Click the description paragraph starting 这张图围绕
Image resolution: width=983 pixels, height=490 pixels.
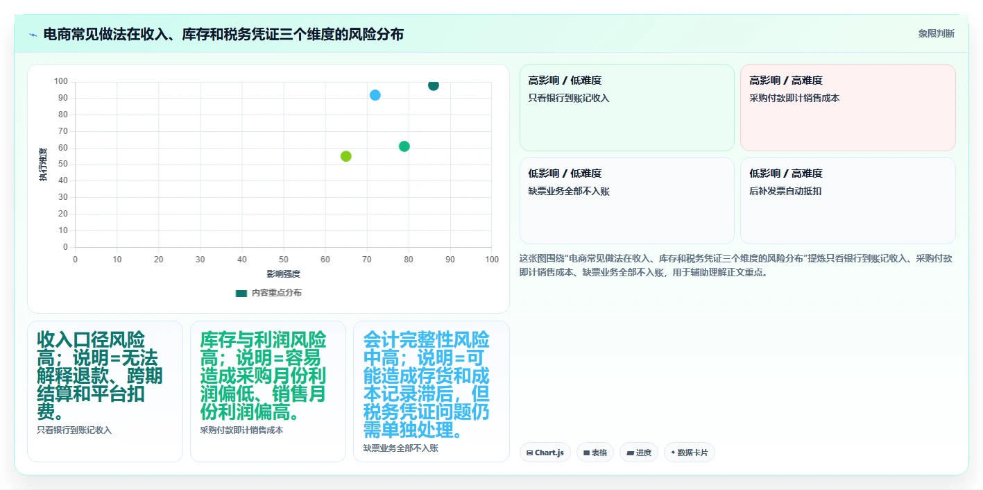pos(736,265)
